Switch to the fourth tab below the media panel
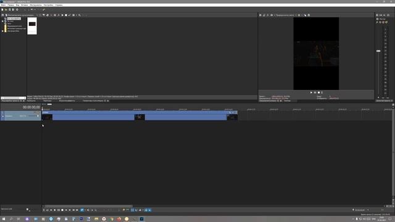This screenshot has width=395, height=222. click(67, 101)
